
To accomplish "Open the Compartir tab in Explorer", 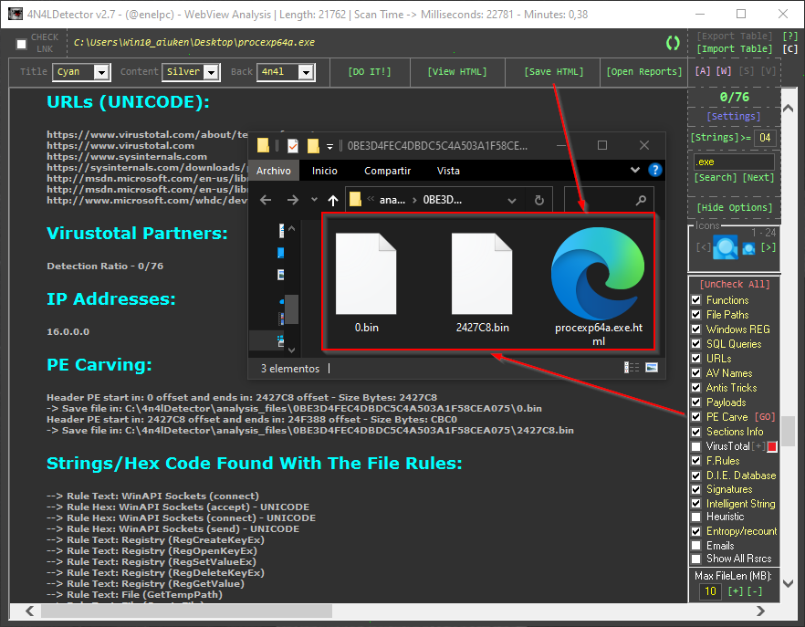I will coord(388,171).
